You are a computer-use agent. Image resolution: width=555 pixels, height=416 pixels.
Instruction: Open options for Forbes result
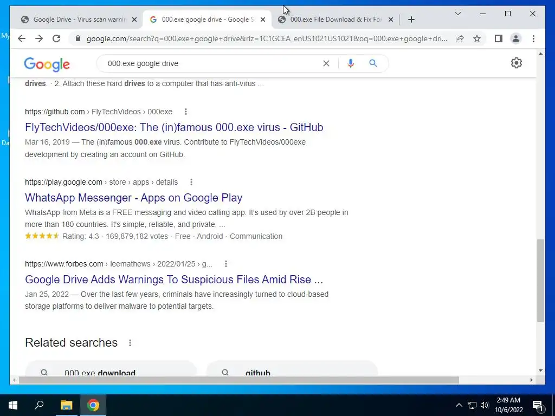pyautogui.click(x=226, y=264)
